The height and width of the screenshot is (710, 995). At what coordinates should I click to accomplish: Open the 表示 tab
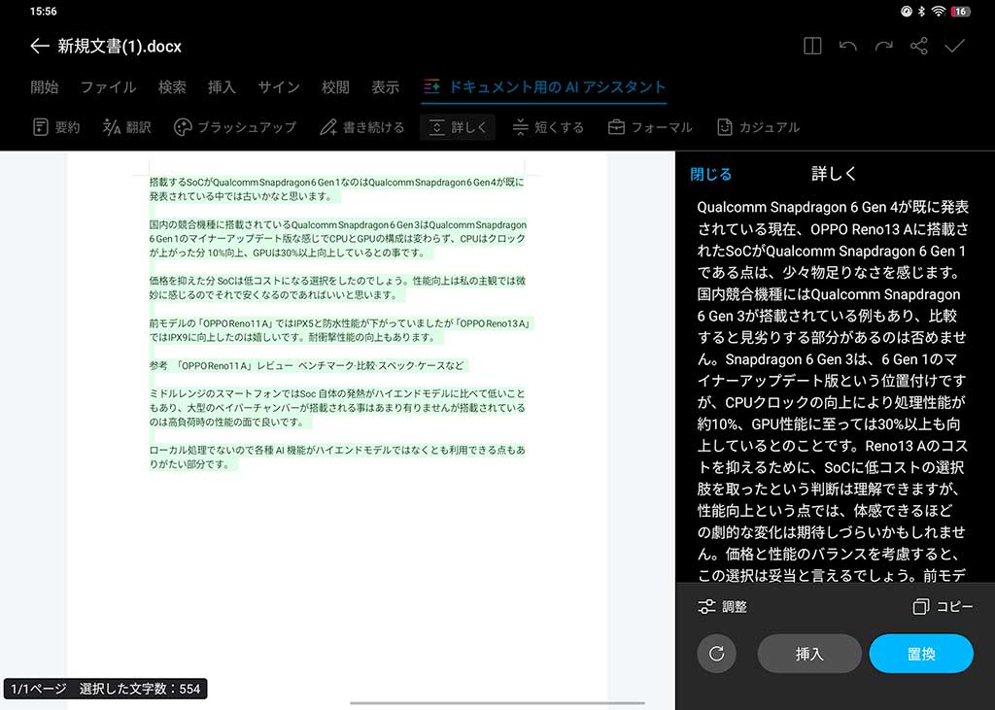(x=385, y=86)
